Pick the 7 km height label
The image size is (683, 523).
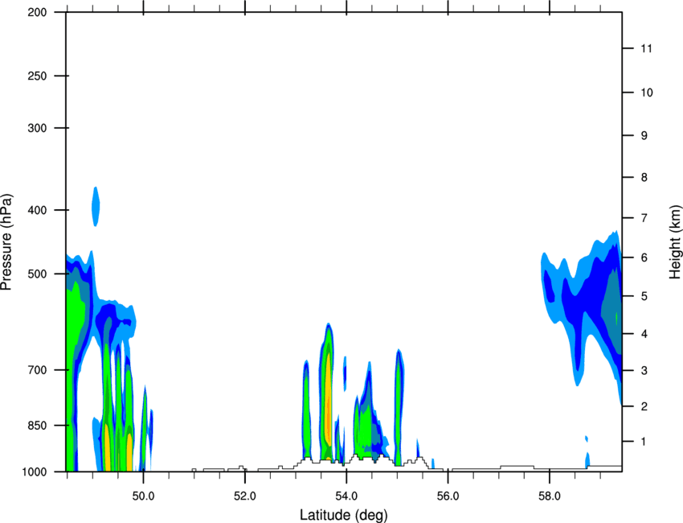[644, 218]
